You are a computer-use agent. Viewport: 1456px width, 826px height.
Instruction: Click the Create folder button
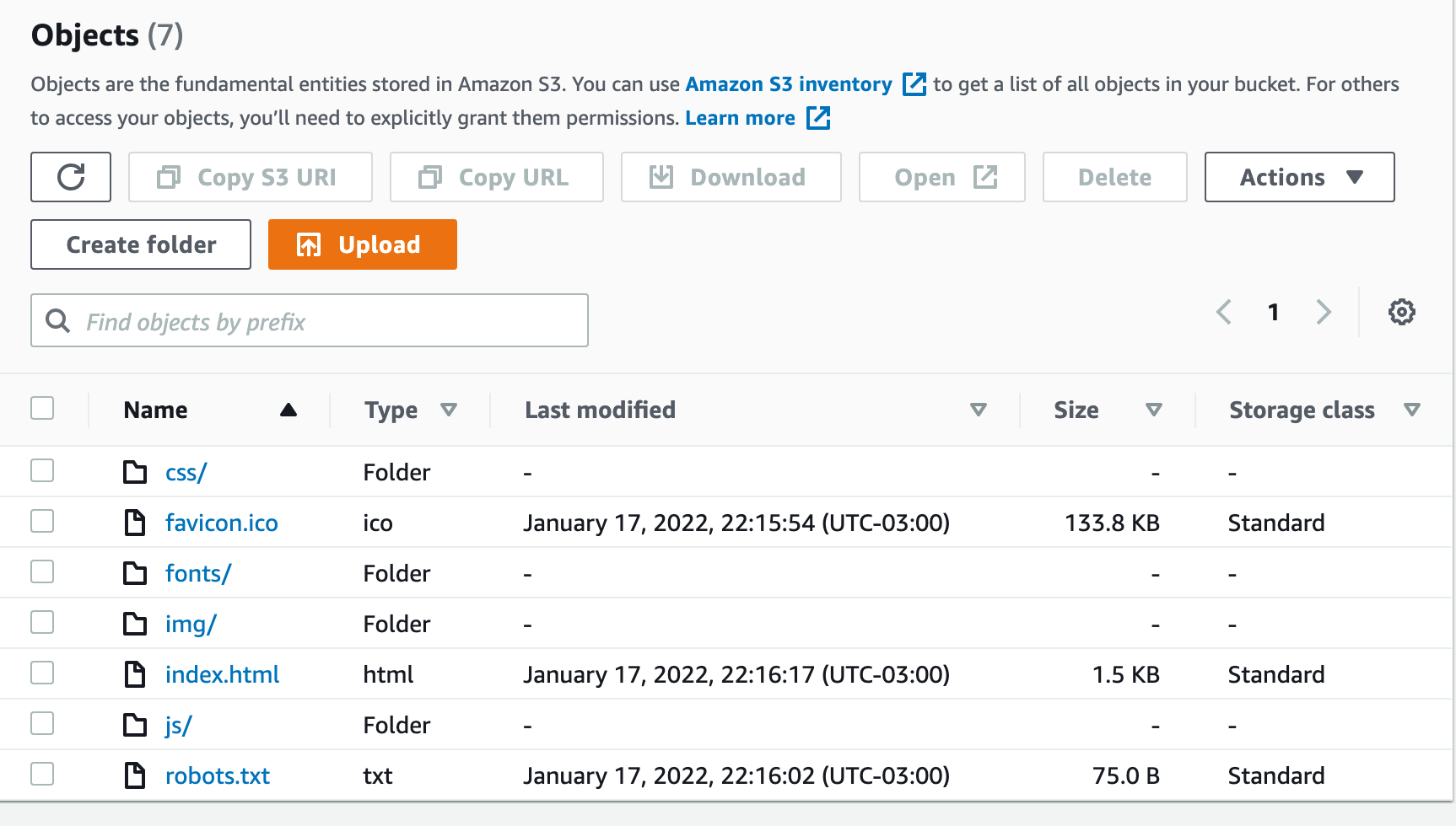pos(140,244)
